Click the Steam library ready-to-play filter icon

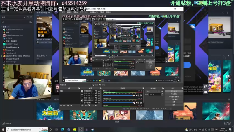coord(31,17)
